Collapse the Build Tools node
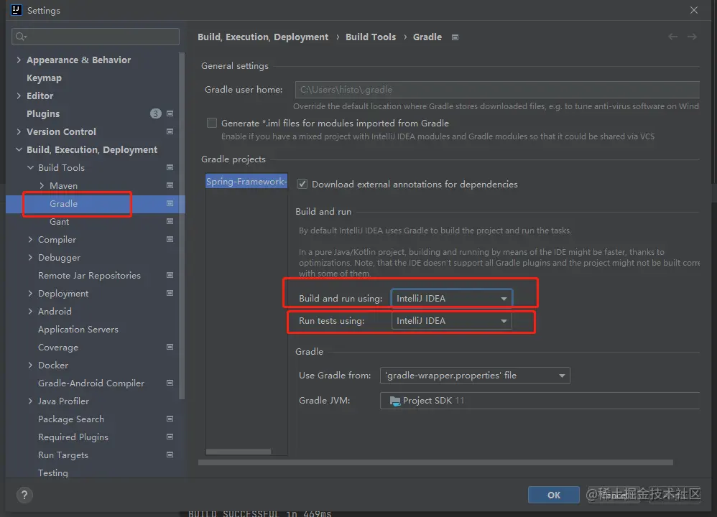The height and width of the screenshot is (517, 717). [x=30, y=167]
